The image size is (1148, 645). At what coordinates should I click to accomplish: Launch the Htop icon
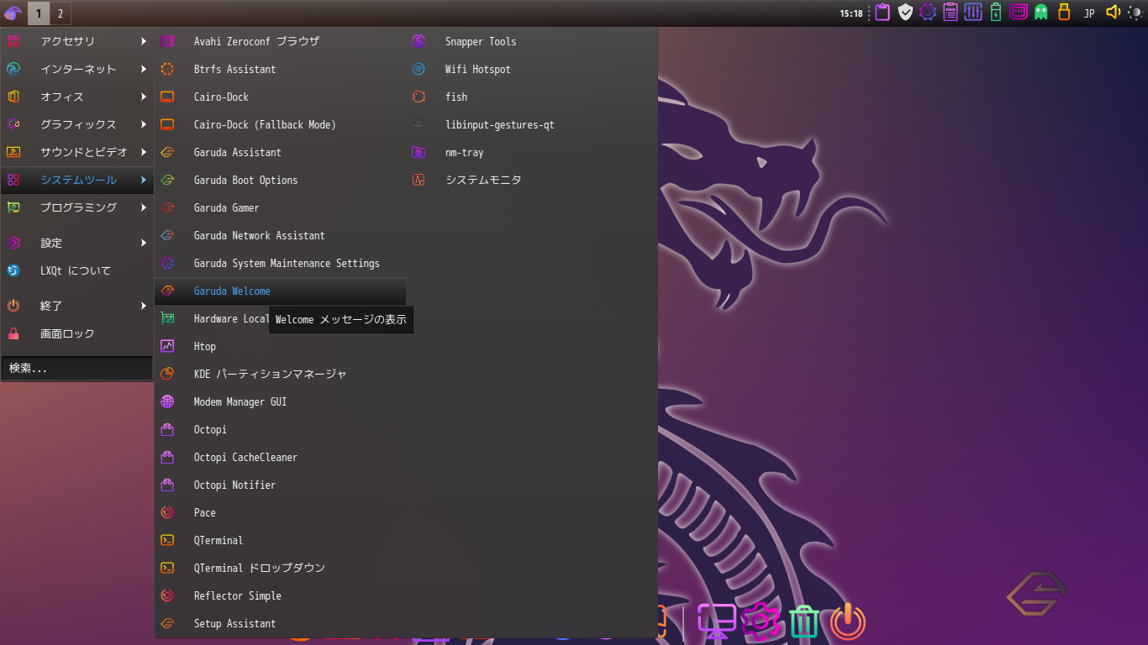(x=167, y=346)
